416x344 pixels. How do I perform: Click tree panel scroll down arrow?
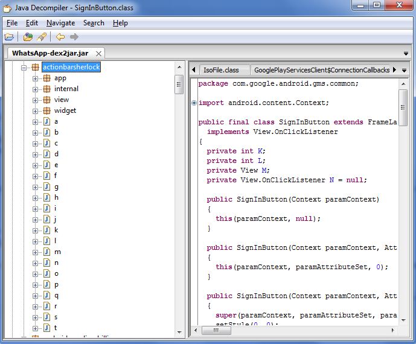(179, 333)
